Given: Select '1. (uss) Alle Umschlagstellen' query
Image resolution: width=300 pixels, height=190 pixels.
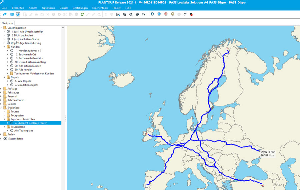Looking at the screenshot, I should click(x=27, y=32).
